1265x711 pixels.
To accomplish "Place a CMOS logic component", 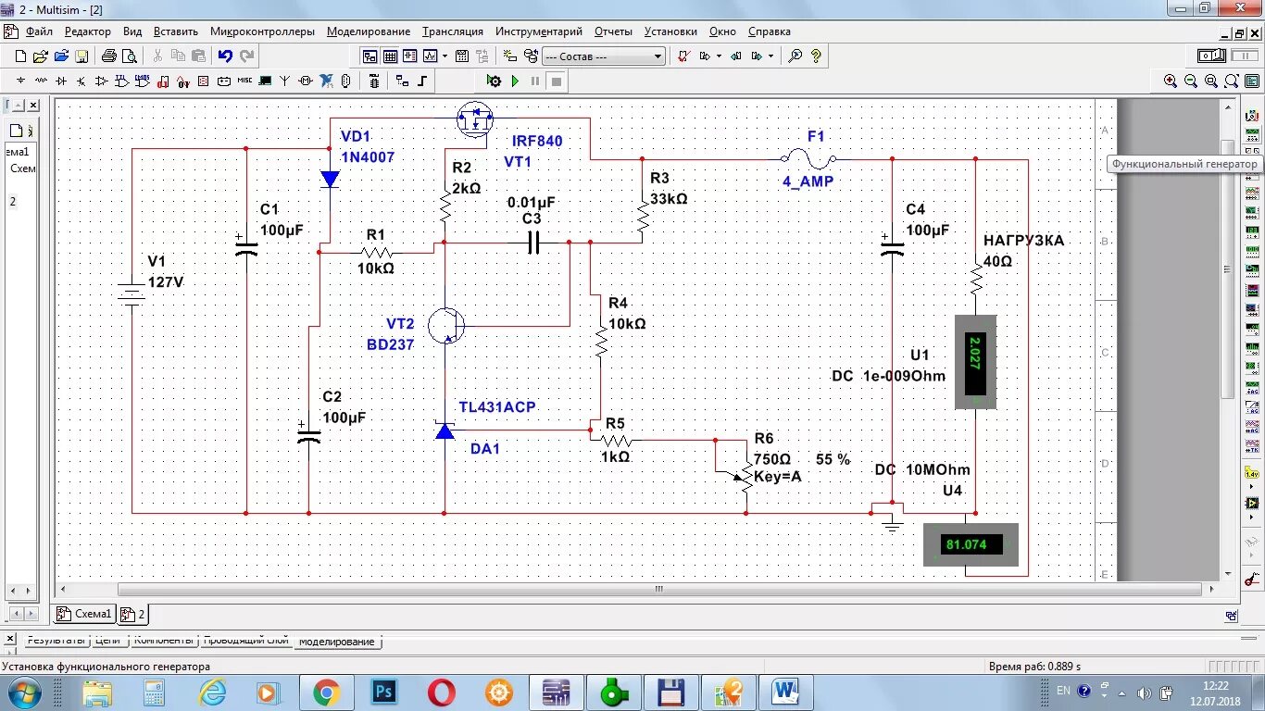I will [142, 81].
